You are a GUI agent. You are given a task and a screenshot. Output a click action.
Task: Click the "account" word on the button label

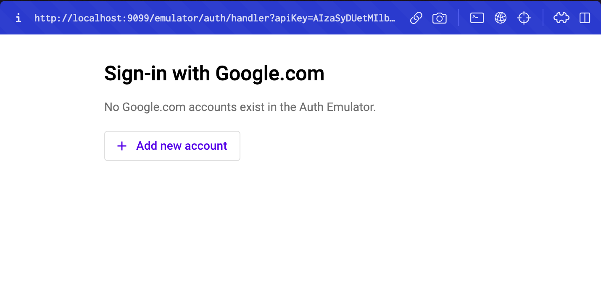tap(206, 146)
